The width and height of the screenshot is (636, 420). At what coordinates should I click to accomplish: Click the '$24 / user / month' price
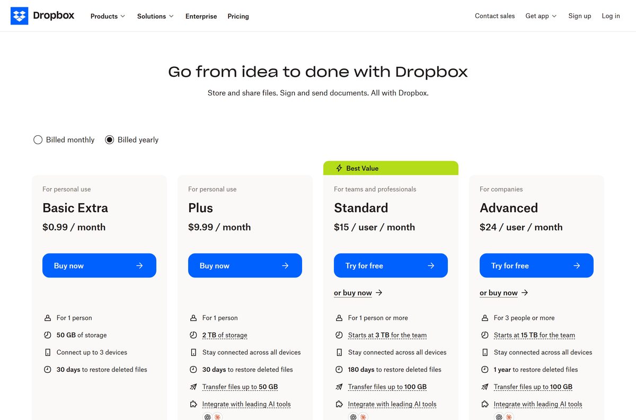point(521,227)
